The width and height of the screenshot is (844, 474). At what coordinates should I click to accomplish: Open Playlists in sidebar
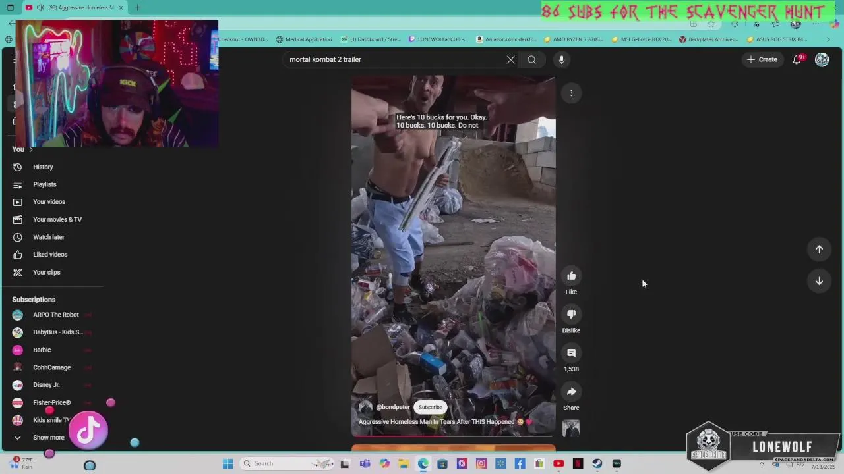[44, 184]
